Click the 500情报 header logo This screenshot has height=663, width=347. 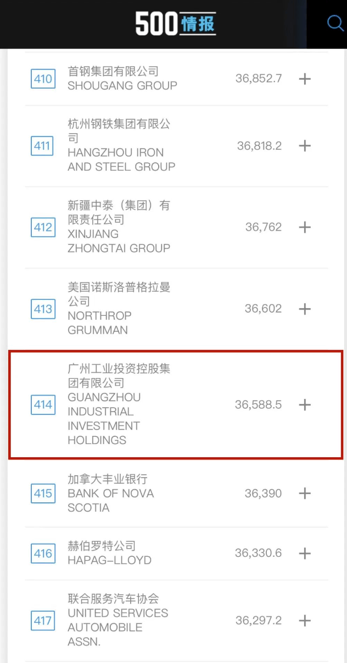coord(176,24)
